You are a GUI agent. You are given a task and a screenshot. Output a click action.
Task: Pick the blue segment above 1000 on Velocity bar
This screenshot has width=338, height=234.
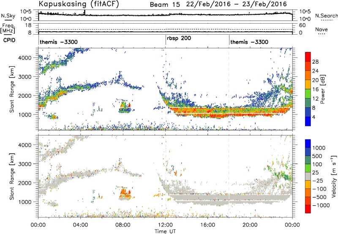308,144
